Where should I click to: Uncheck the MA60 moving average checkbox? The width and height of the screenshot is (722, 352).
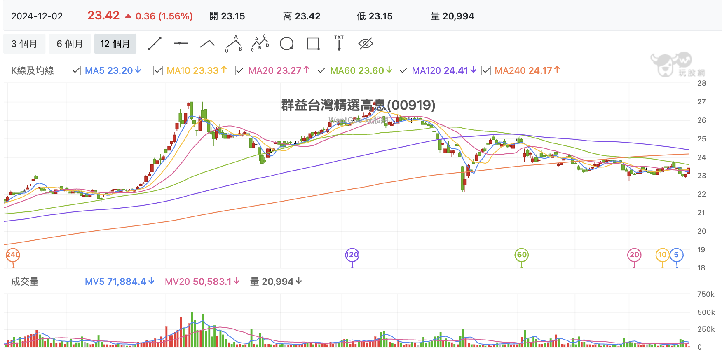tap(321, 71)
